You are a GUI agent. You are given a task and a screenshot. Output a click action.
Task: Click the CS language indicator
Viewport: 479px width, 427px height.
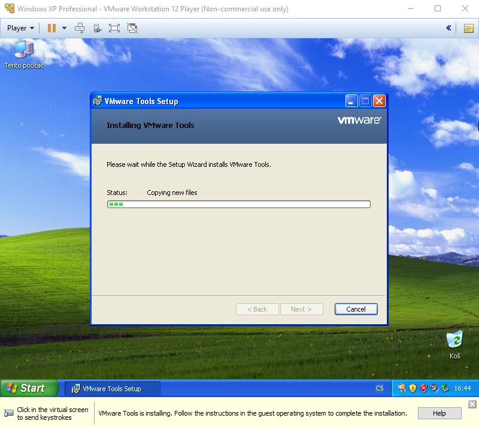pyautogui.click(x=380, y=389)
